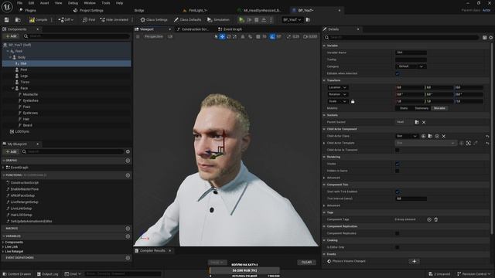
Task: Click the Find button in toolbar
Action: (89, 20)
